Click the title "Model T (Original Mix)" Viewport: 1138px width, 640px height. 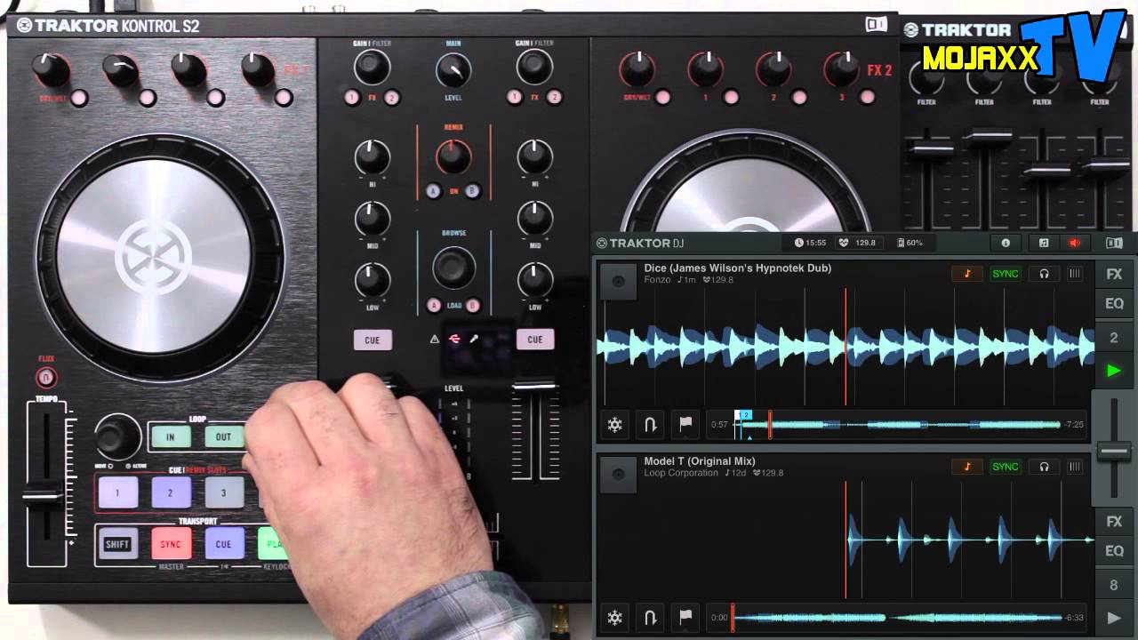coord(699,461)
